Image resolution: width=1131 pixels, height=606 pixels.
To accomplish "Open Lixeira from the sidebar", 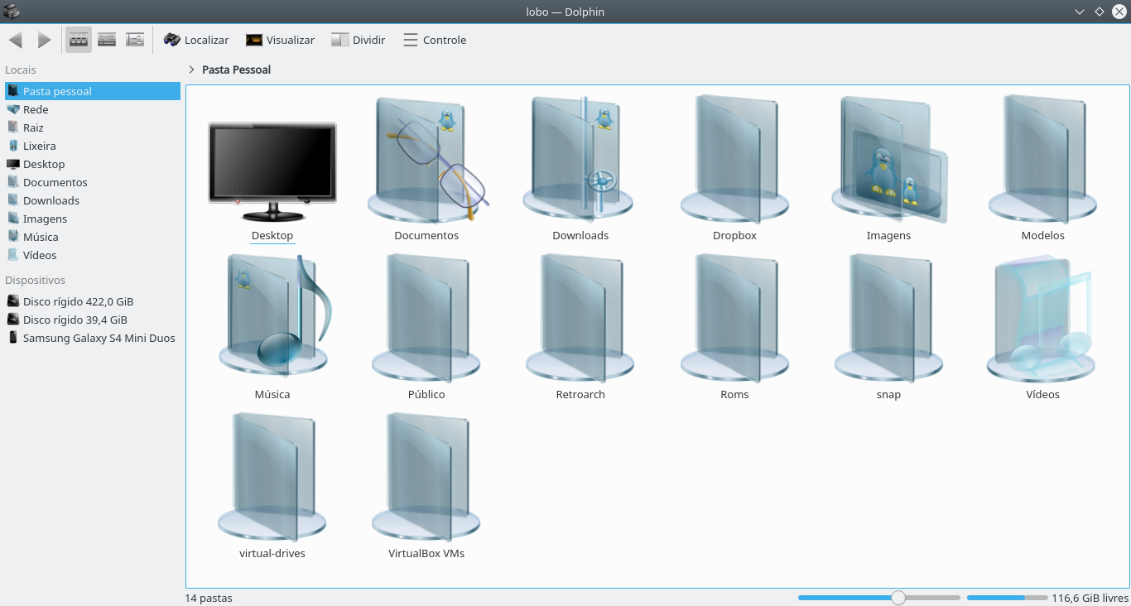I will pyautogui.click(x=37, y=146).
